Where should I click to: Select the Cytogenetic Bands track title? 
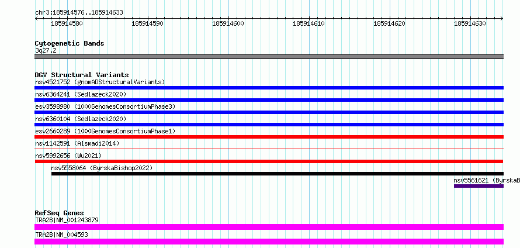click(x=70, y=43)
